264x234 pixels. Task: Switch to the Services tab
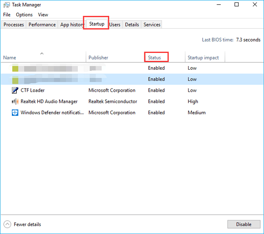pos(152,25)
